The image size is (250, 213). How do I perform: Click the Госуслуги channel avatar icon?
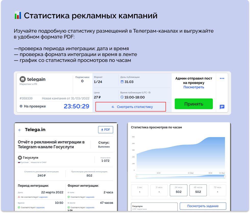coord(20,158)
